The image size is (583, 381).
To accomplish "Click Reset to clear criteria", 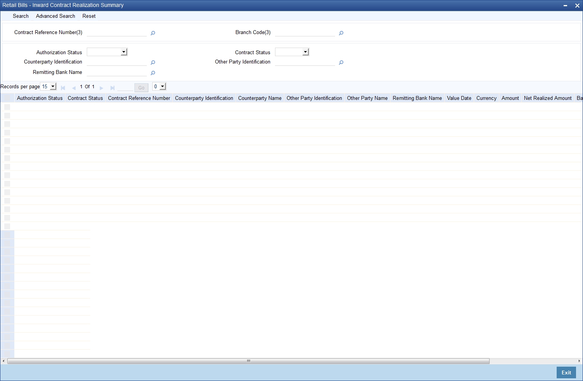I will coord(89,16).
